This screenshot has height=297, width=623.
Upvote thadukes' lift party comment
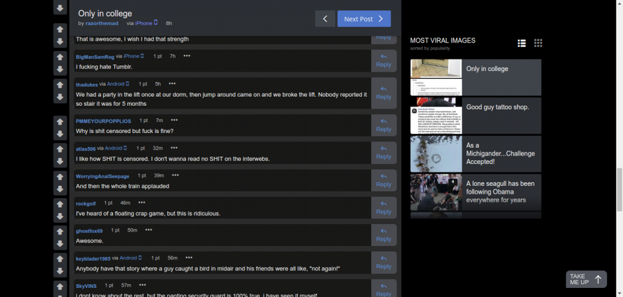pyautogui.click(x=60, y=85)
